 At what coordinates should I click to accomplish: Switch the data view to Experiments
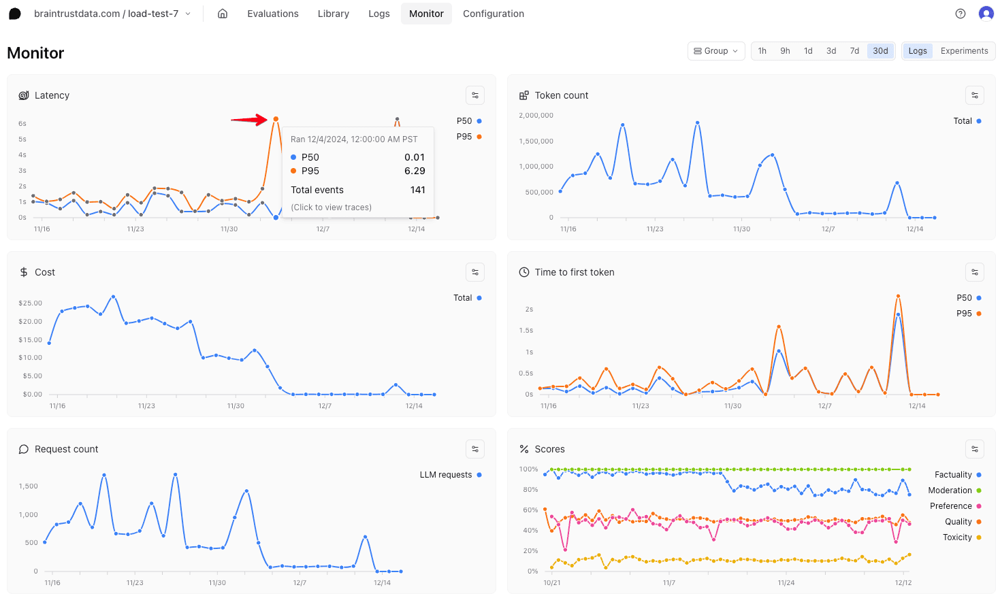click(964, 51)
